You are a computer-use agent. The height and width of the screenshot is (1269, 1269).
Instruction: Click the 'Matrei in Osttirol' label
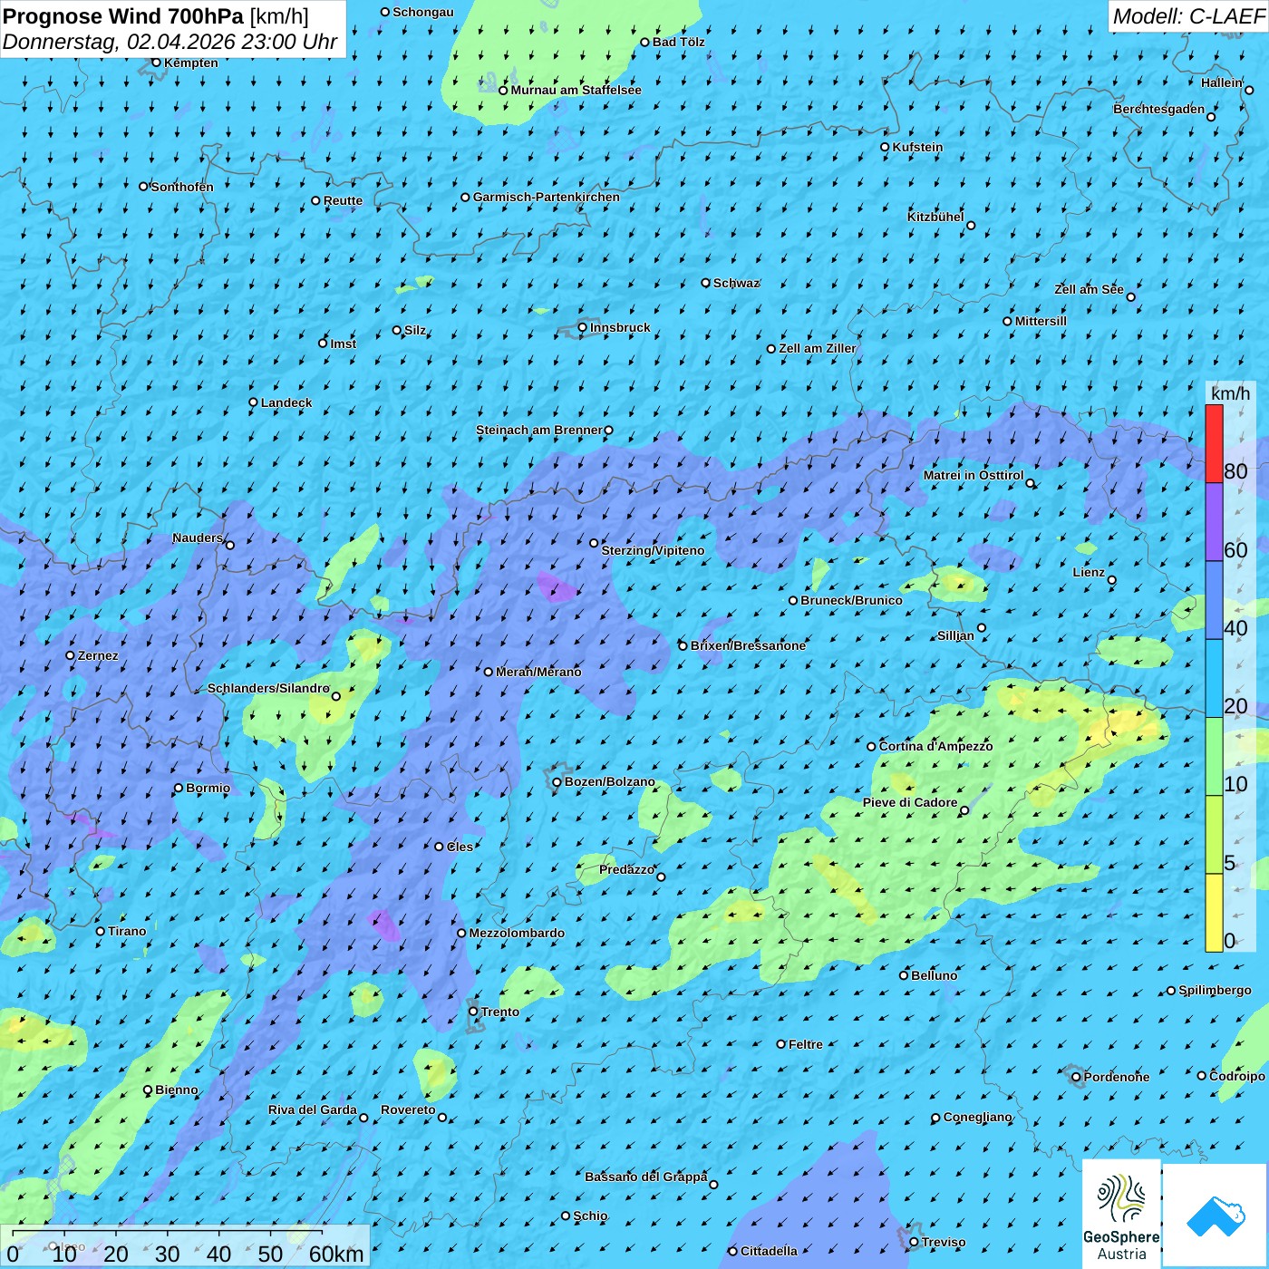974,475
